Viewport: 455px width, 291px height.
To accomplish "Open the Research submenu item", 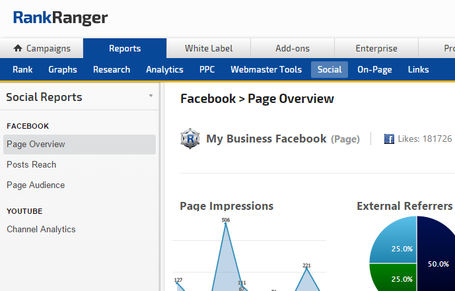I will (112, 69).
